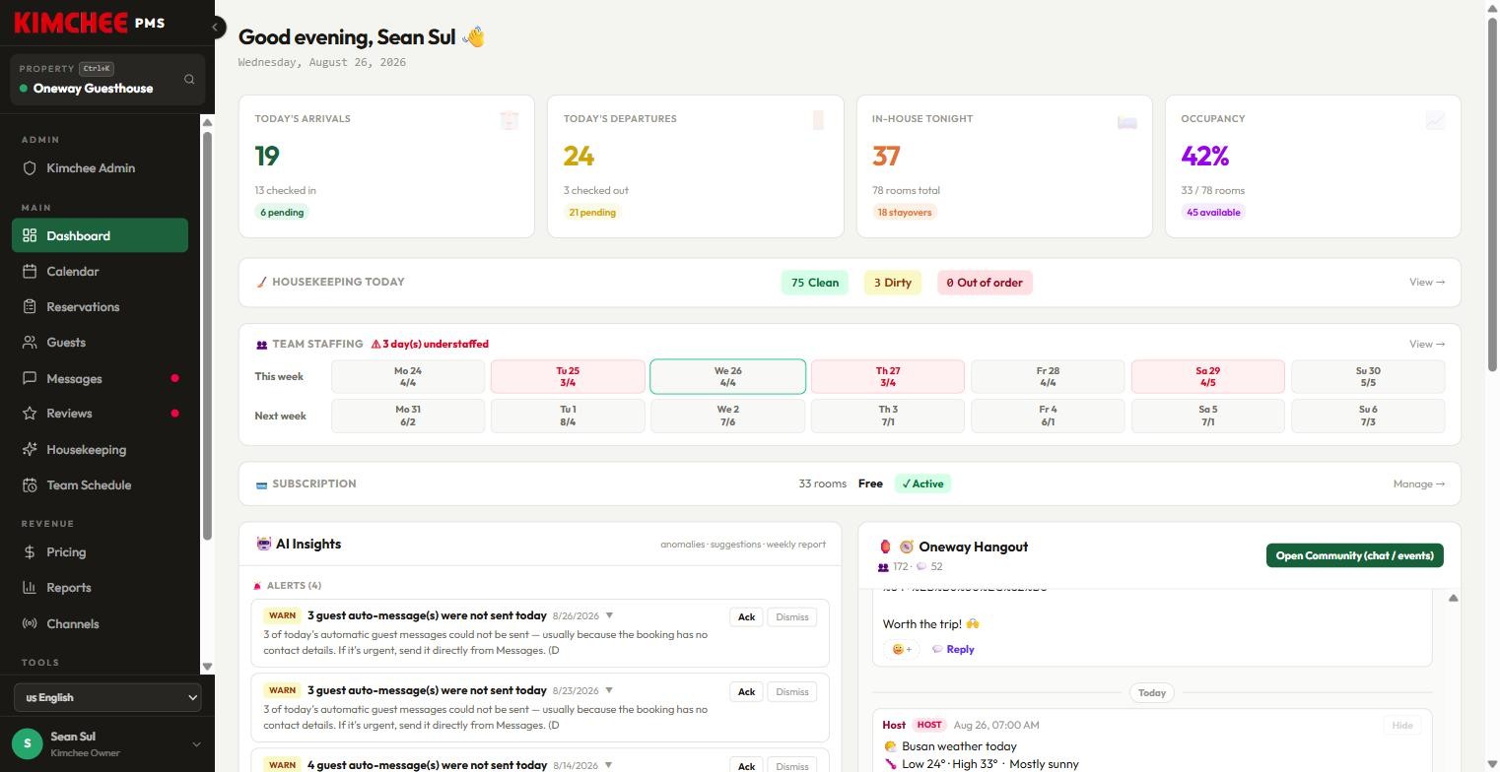Open the Housekeeping Today View link
Viewport: 1500px width, 772px height.
click(x=1427, y=283)
